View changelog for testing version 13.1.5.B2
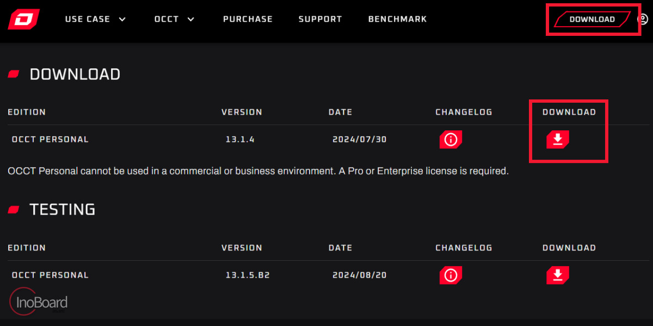The width and height of the screenshot is (653, 326). [x=451, y=275]
